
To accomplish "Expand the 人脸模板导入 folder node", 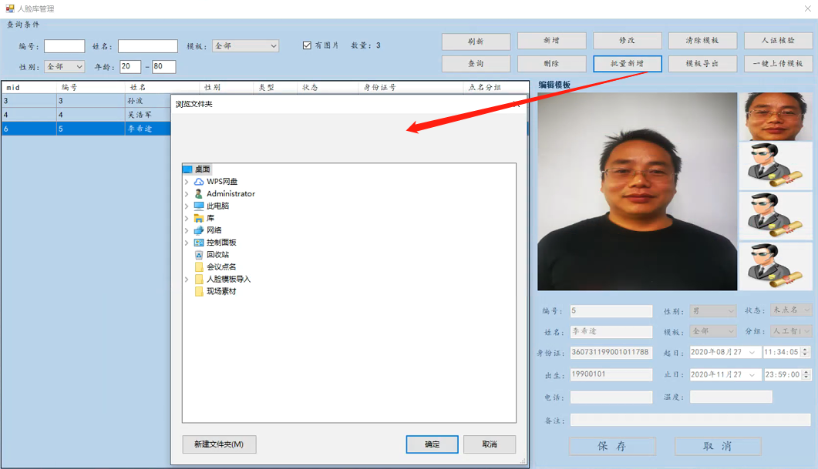I will pyautogui.click(x=187, y=280).
